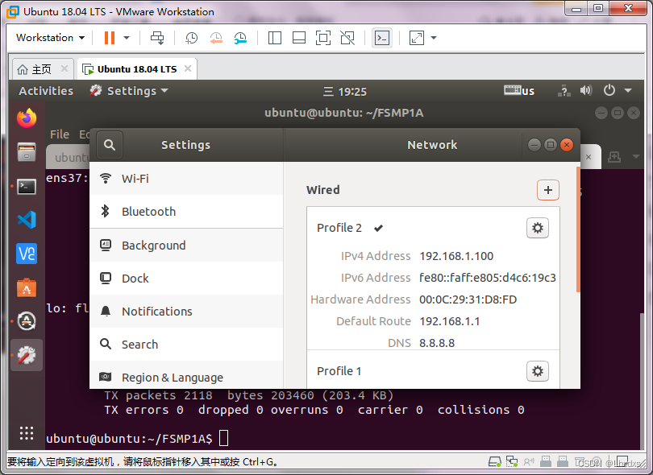Click the stretch guest display icon
Viewport: 653px width, 475px height.
417,38
